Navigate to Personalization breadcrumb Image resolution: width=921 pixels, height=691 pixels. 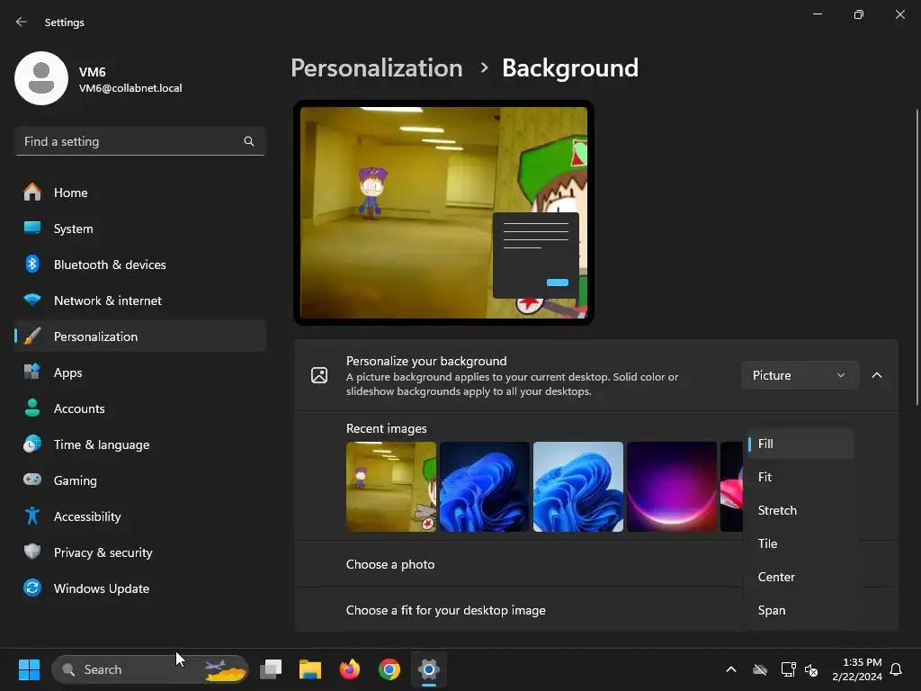(x=377, y=67)
